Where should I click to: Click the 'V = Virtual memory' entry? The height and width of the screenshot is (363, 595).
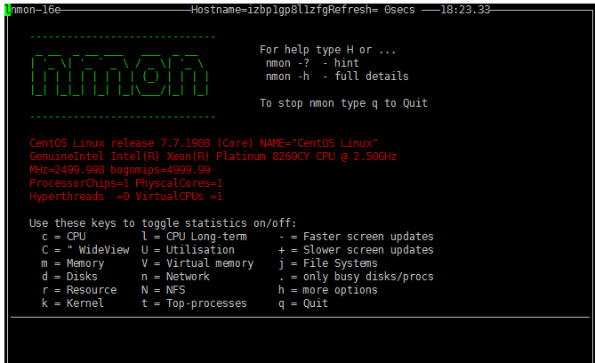tap(197, 263)
